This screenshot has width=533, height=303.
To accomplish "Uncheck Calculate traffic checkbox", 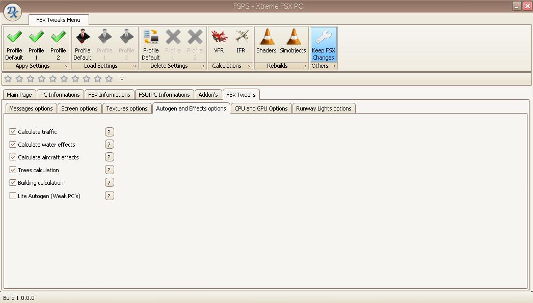I will pos(13,131).
